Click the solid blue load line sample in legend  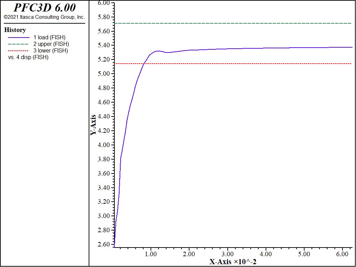[19, 38]
